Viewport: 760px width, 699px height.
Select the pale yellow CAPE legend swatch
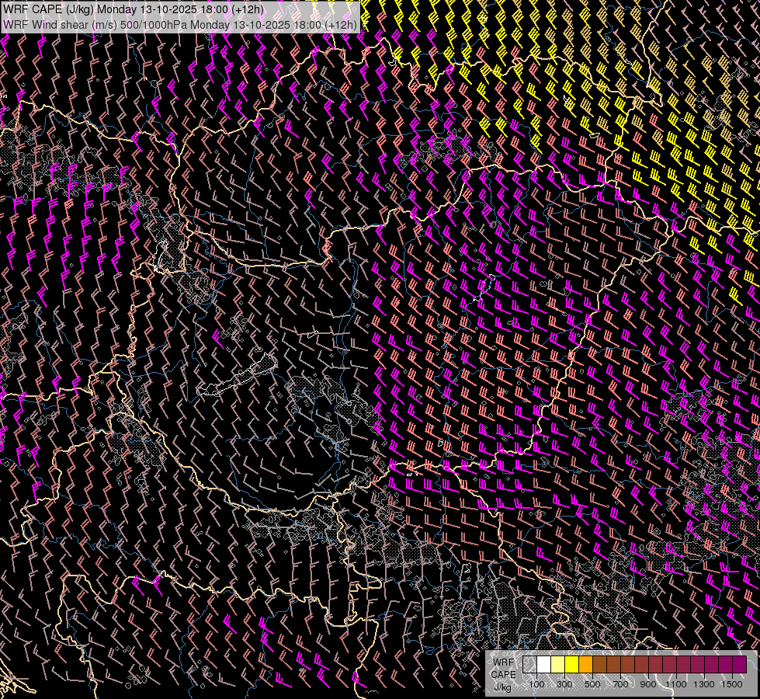[x=557, y=665]
